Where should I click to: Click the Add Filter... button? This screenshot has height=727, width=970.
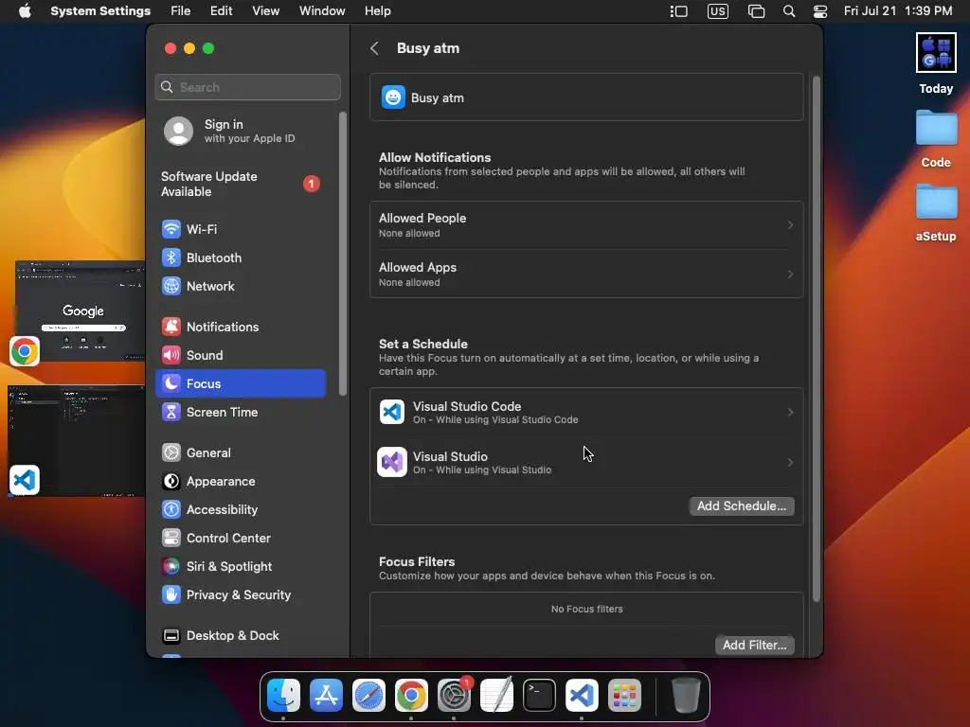(755, 646)
